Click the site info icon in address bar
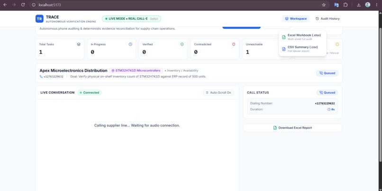 [34, 5]
